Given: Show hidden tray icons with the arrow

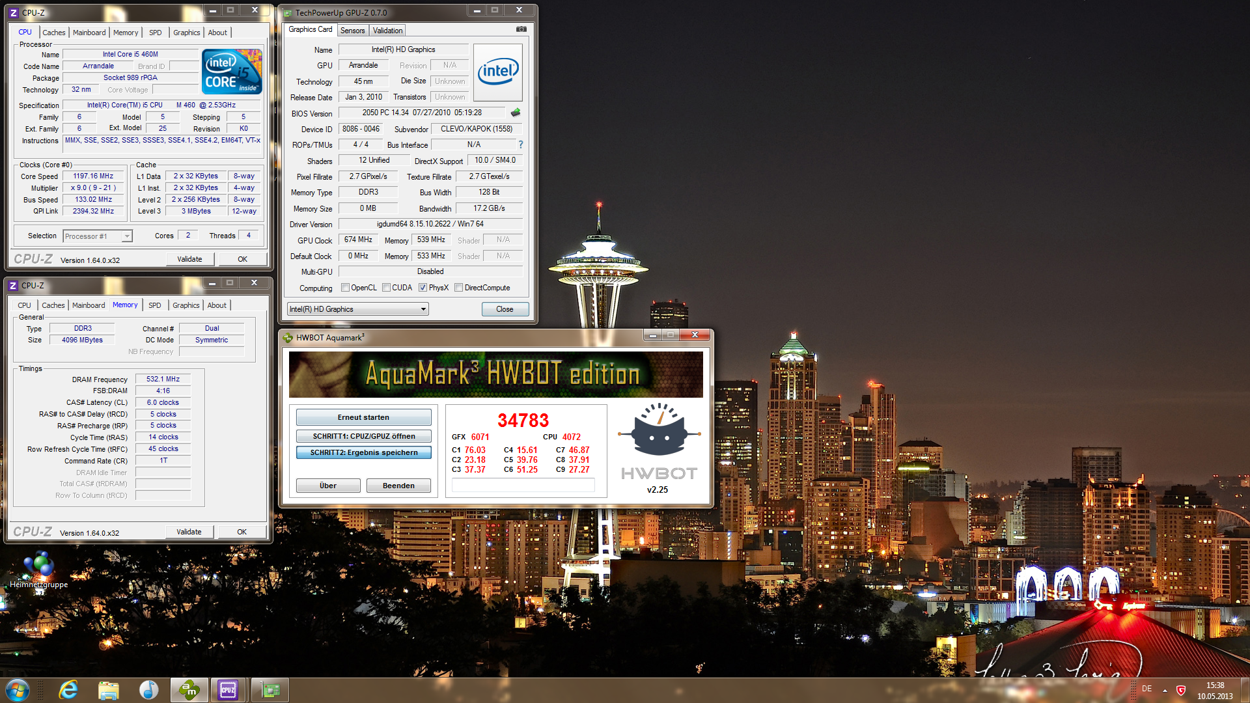Looking at the screenshot, I should [1165, 690].
